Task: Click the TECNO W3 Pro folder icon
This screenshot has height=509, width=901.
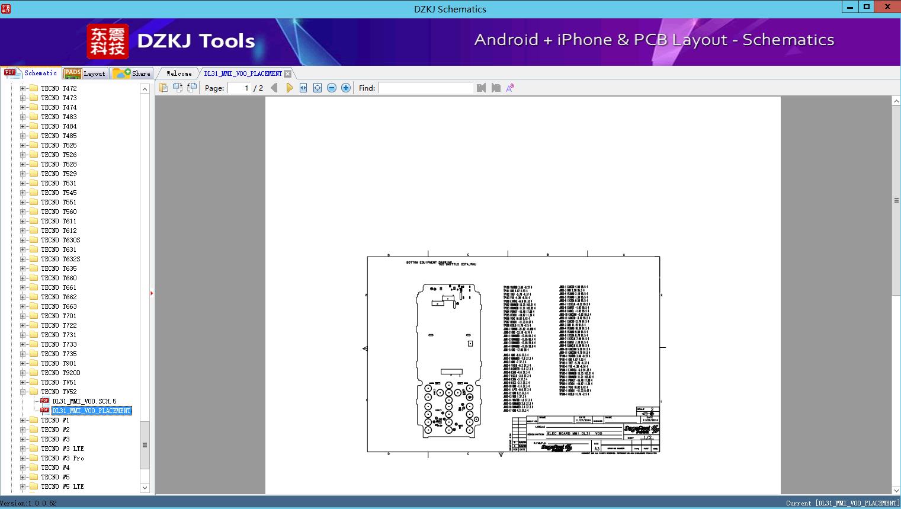Action: coord(34,458)
